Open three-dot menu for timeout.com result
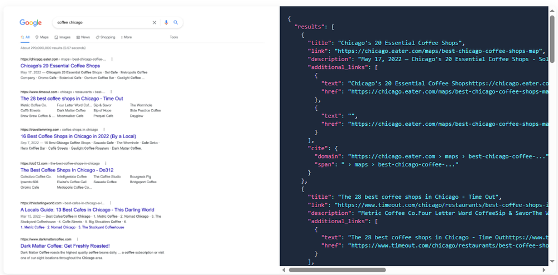The height and width of the screenshot is (275, 558). 111,92
